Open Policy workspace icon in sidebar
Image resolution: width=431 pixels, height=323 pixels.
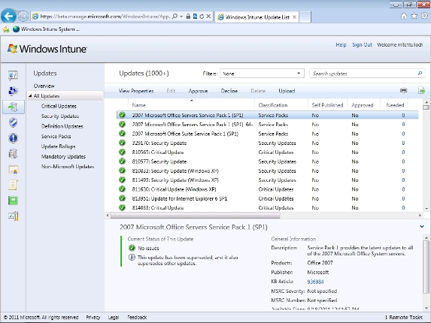coord(13,185)
